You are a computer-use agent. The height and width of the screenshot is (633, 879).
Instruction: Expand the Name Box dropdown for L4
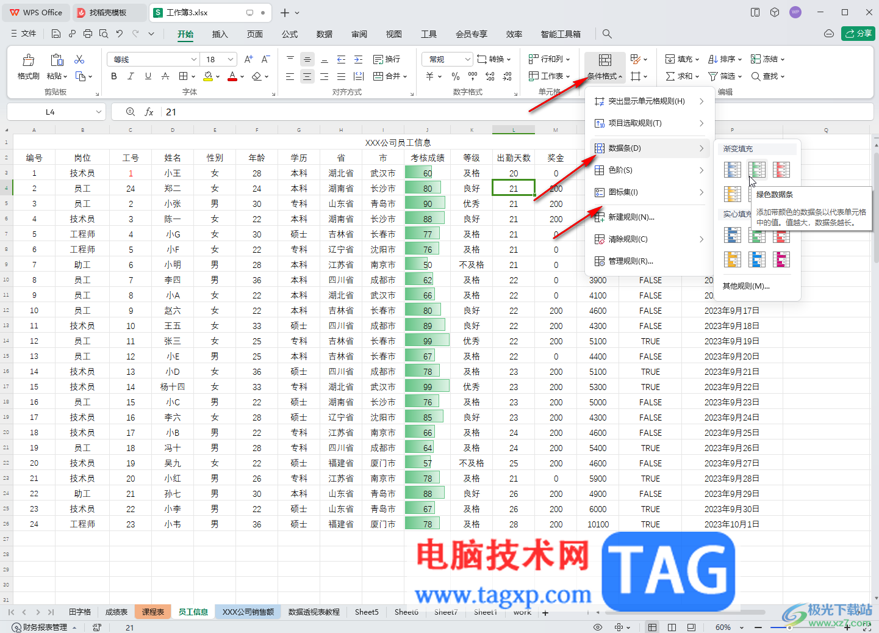[99, 112]
